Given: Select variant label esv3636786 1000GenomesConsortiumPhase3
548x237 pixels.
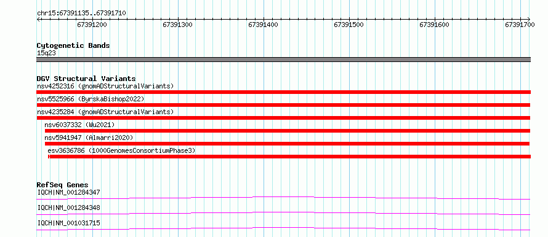Looking at the screenshot, I should pyautogui.click(x=121, y=150).
